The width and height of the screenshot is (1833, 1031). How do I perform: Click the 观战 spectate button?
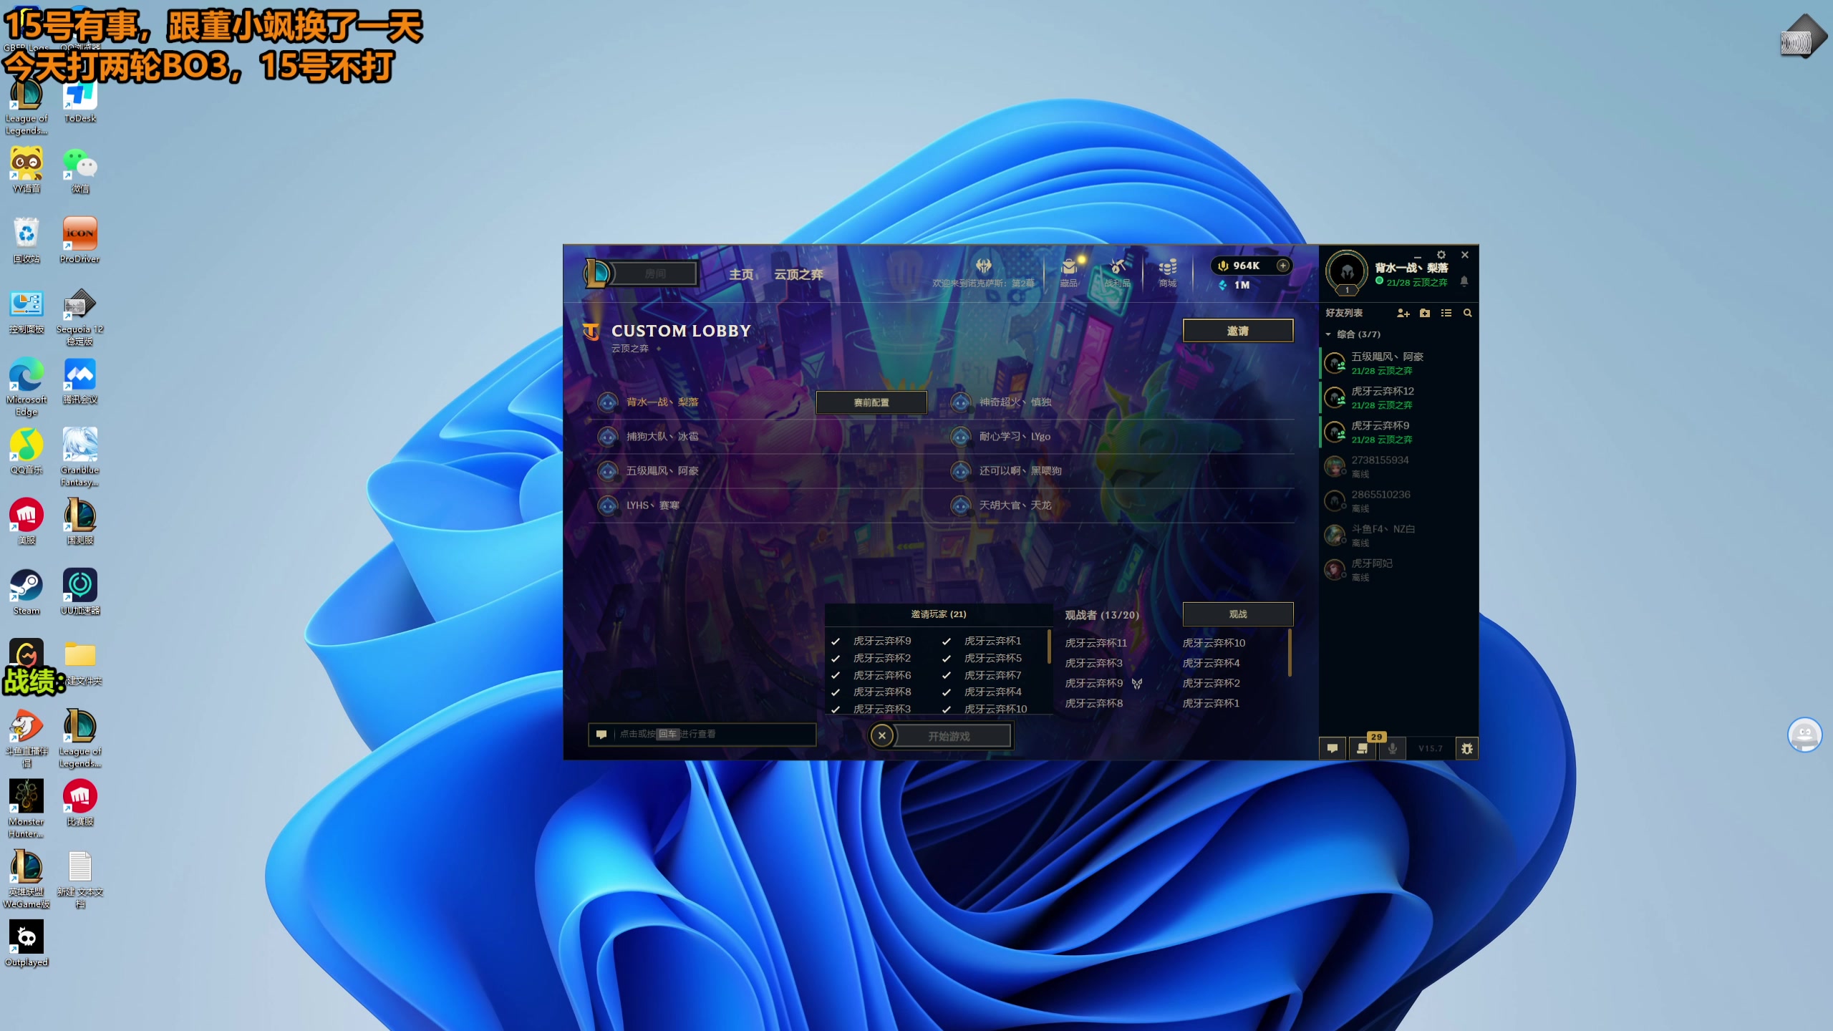click(x=1237, y=614)
